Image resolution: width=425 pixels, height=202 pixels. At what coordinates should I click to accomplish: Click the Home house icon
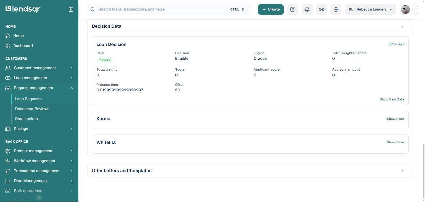click(x=7, y=36)
